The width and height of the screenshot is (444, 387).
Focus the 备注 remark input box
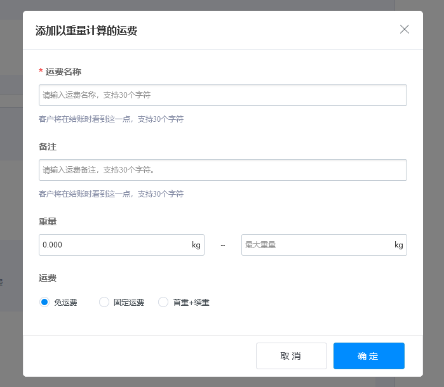(222, 170)
